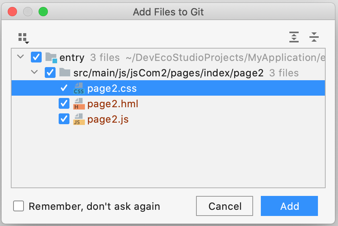Click the src/main/js folder icon
This screenshot has width=338, height=226.
coord(65,73)
